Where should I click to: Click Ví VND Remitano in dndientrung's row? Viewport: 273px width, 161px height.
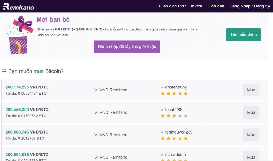[111, 90]
